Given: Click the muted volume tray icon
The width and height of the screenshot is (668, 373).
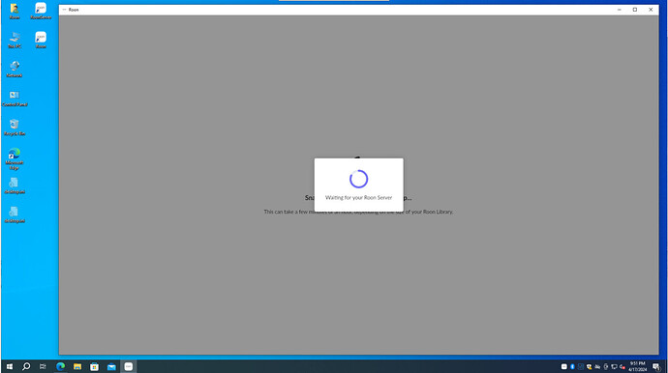Looking at the screenshot, I should [x=622, y=366].
